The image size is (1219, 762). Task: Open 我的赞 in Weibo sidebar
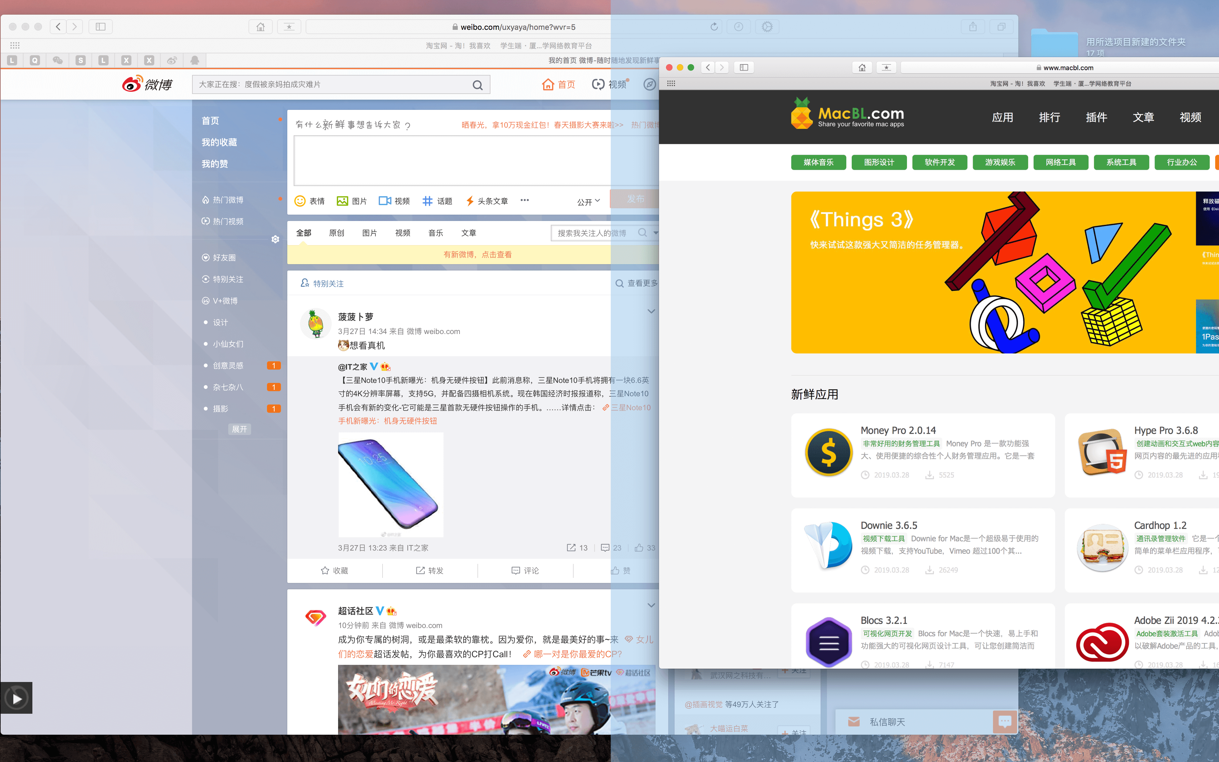(x=215, y=164)
